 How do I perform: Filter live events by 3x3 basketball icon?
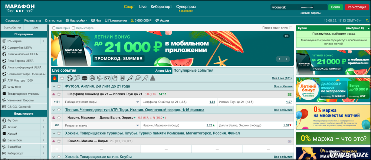122,78
